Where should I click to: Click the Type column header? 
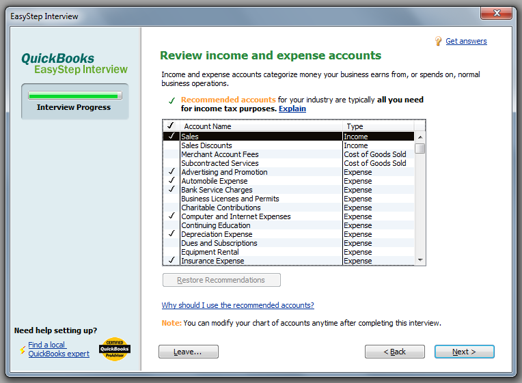coord(379,126)
